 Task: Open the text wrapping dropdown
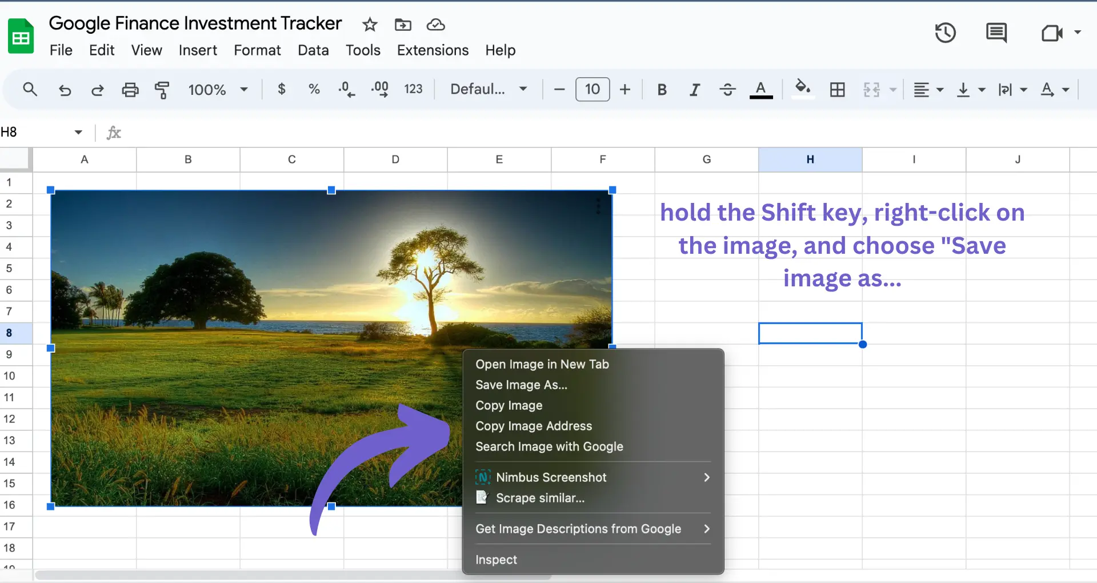pos(1012,90)
